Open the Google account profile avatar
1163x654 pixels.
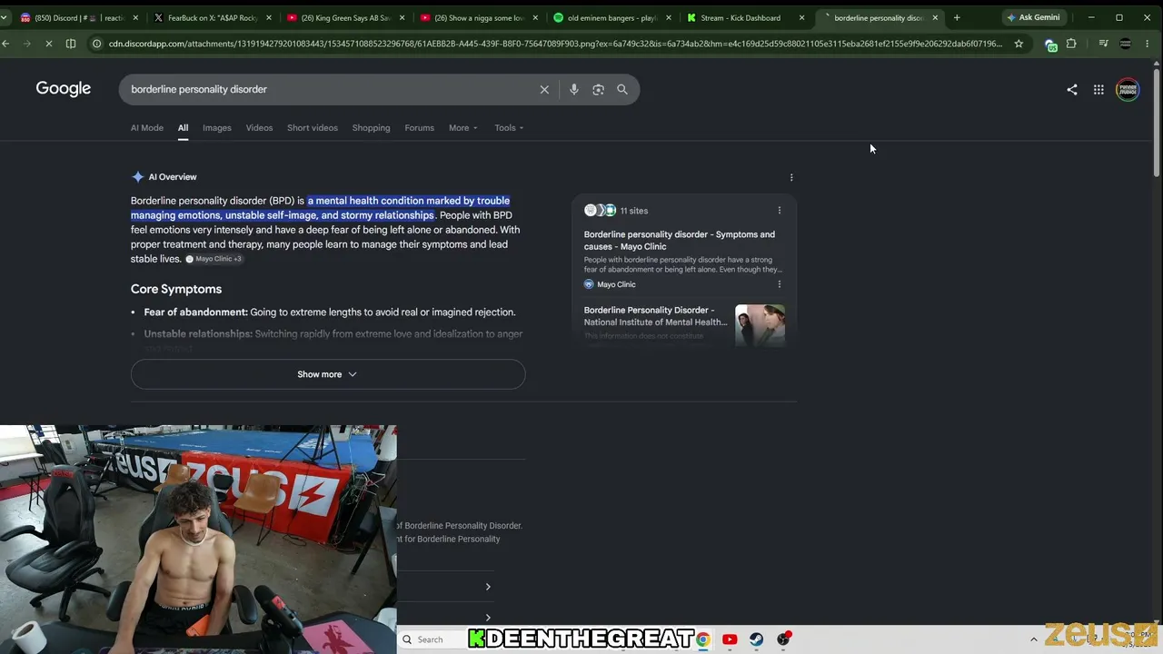click(x=1128, y=89)
